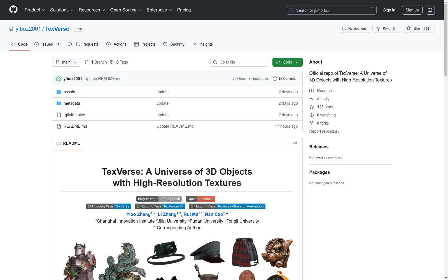Image resolution: width=448 pixels, height=280 pixels.
Task: Open the assets folder
Action: click(69, 92)
